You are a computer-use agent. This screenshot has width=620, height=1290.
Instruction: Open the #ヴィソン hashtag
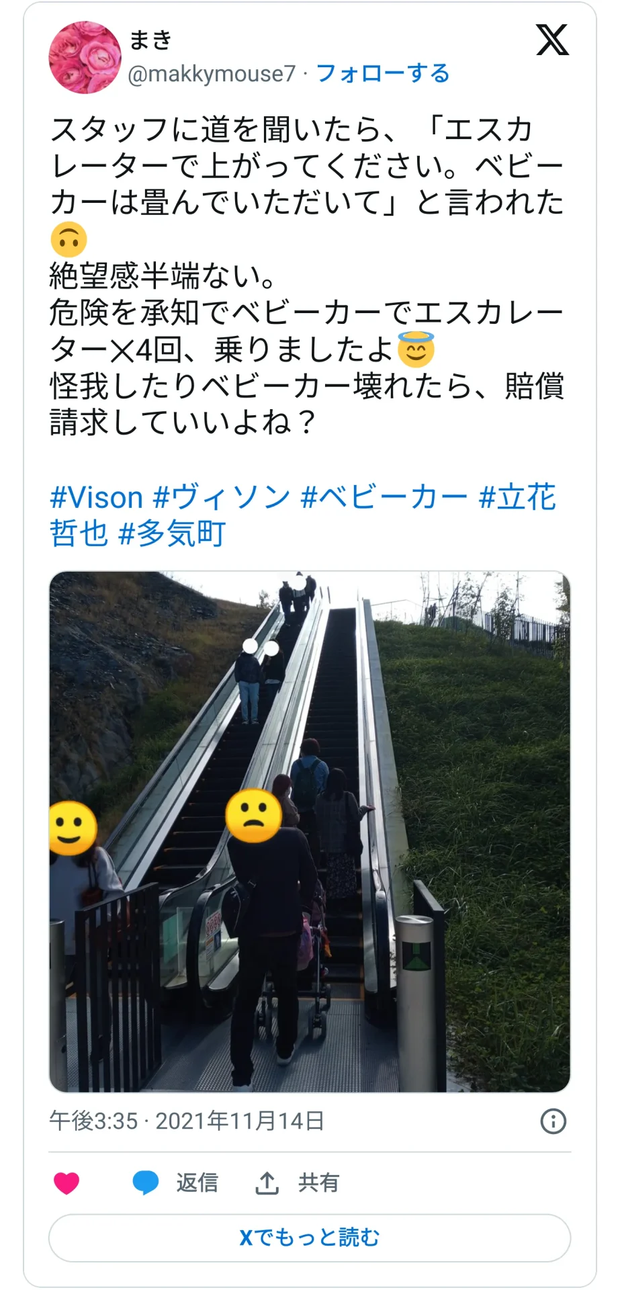222,498
